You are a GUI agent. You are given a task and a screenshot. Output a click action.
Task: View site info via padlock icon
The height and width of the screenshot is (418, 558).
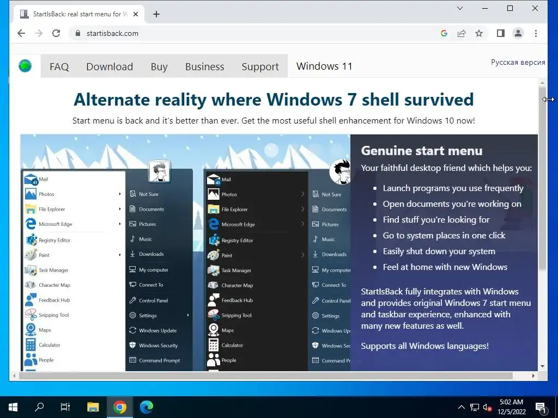(78, 33)
